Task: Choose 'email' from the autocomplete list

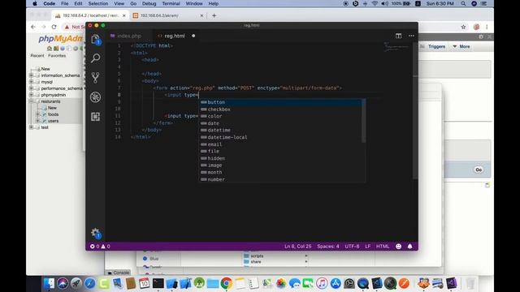Action: tap(282, 144)
